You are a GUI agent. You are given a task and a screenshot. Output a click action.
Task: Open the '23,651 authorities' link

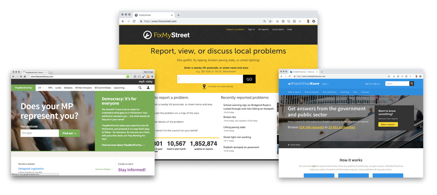[342, 127]
